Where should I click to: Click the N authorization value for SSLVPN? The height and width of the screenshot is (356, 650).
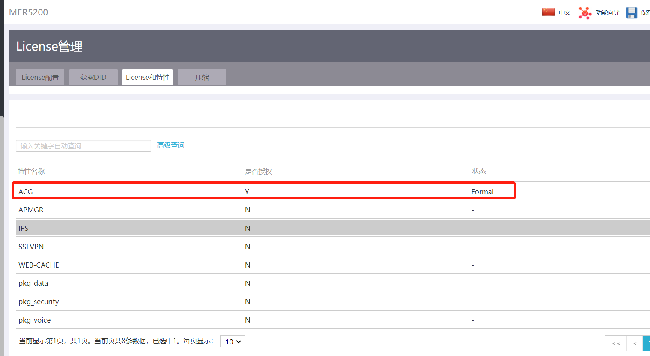248,247
